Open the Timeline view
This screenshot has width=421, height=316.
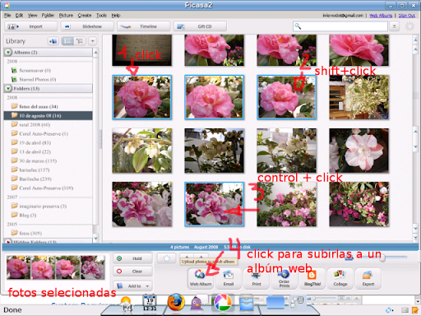click(144, 26)
